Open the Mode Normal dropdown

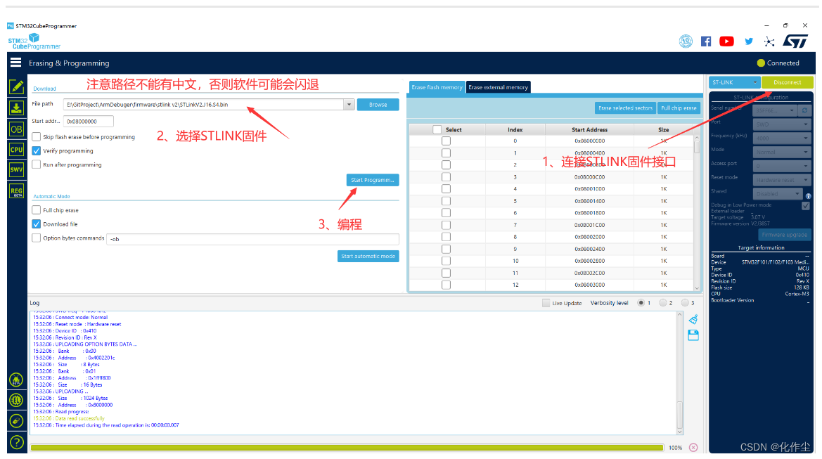(782, 152)
